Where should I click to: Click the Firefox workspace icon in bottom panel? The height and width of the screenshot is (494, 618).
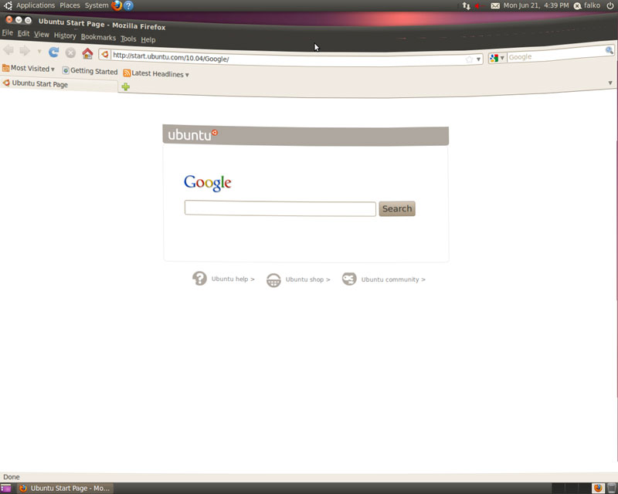[598, 488]
